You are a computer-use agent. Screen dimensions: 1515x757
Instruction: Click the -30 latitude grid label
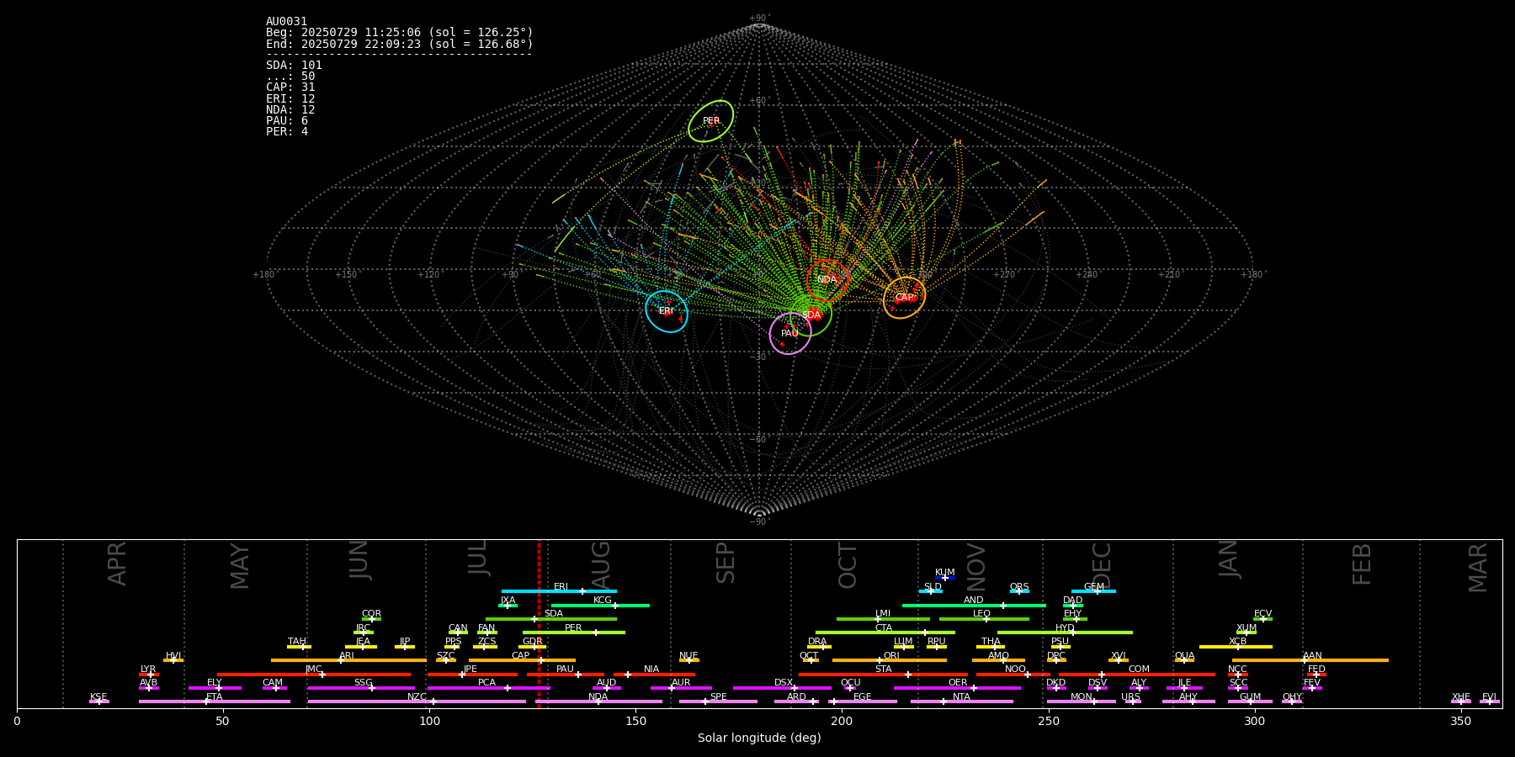click(758, 357)
